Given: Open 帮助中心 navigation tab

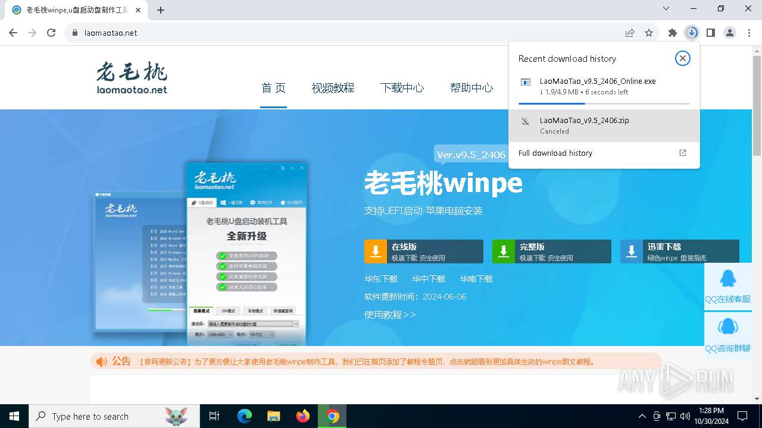Looking at the screenshot, I should 471,88.
